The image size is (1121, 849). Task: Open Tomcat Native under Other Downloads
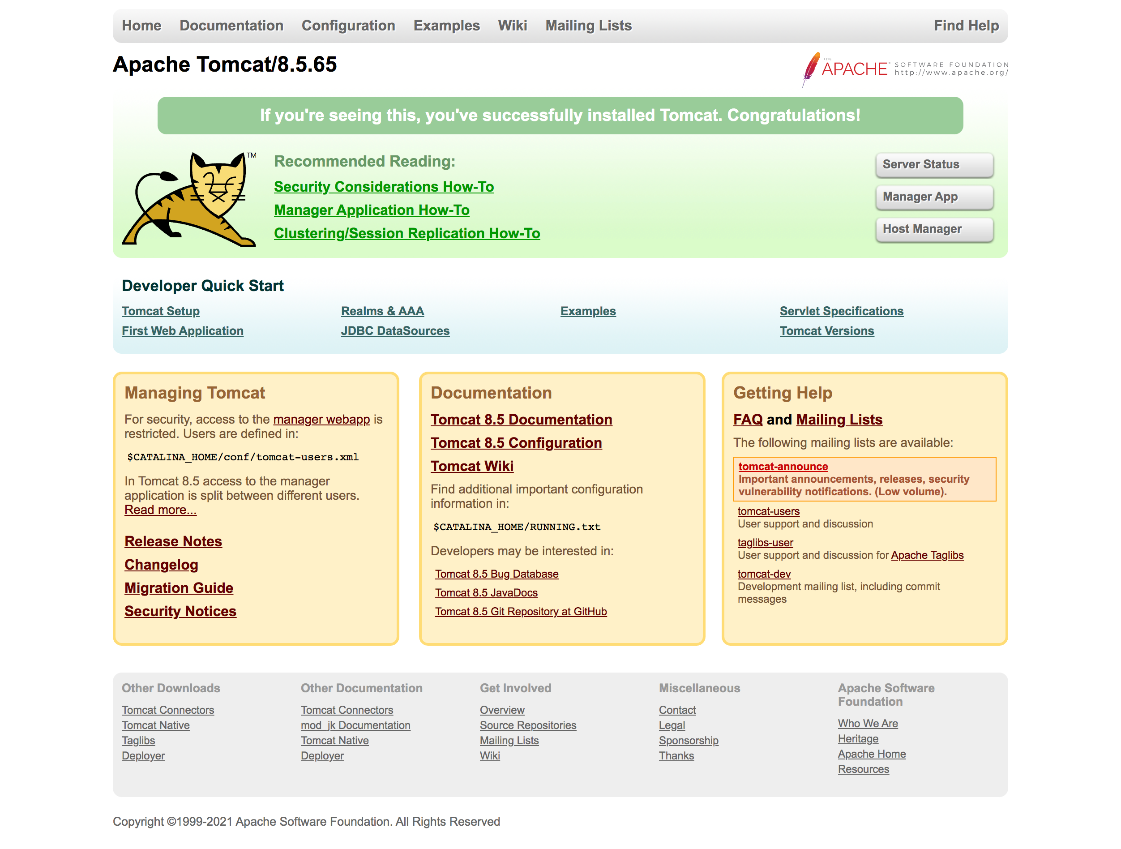coord(156,725)
